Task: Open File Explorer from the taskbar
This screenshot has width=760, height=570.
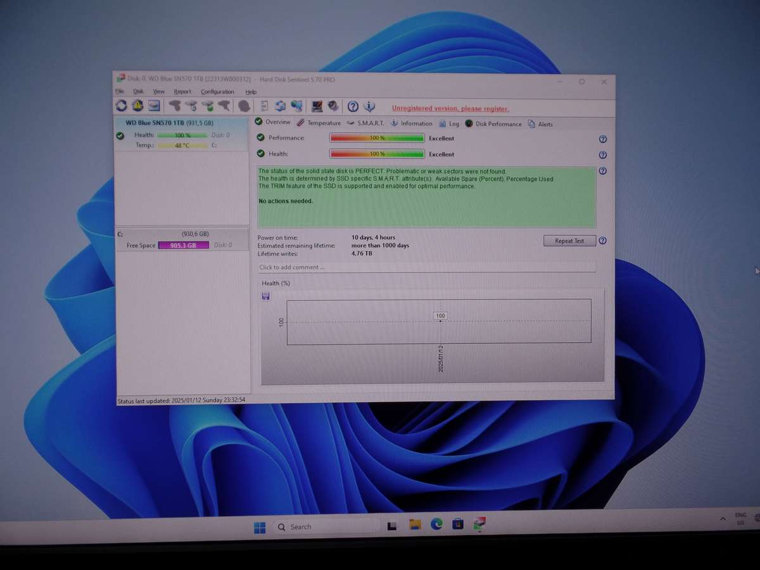Action: [x=415, y=524]
